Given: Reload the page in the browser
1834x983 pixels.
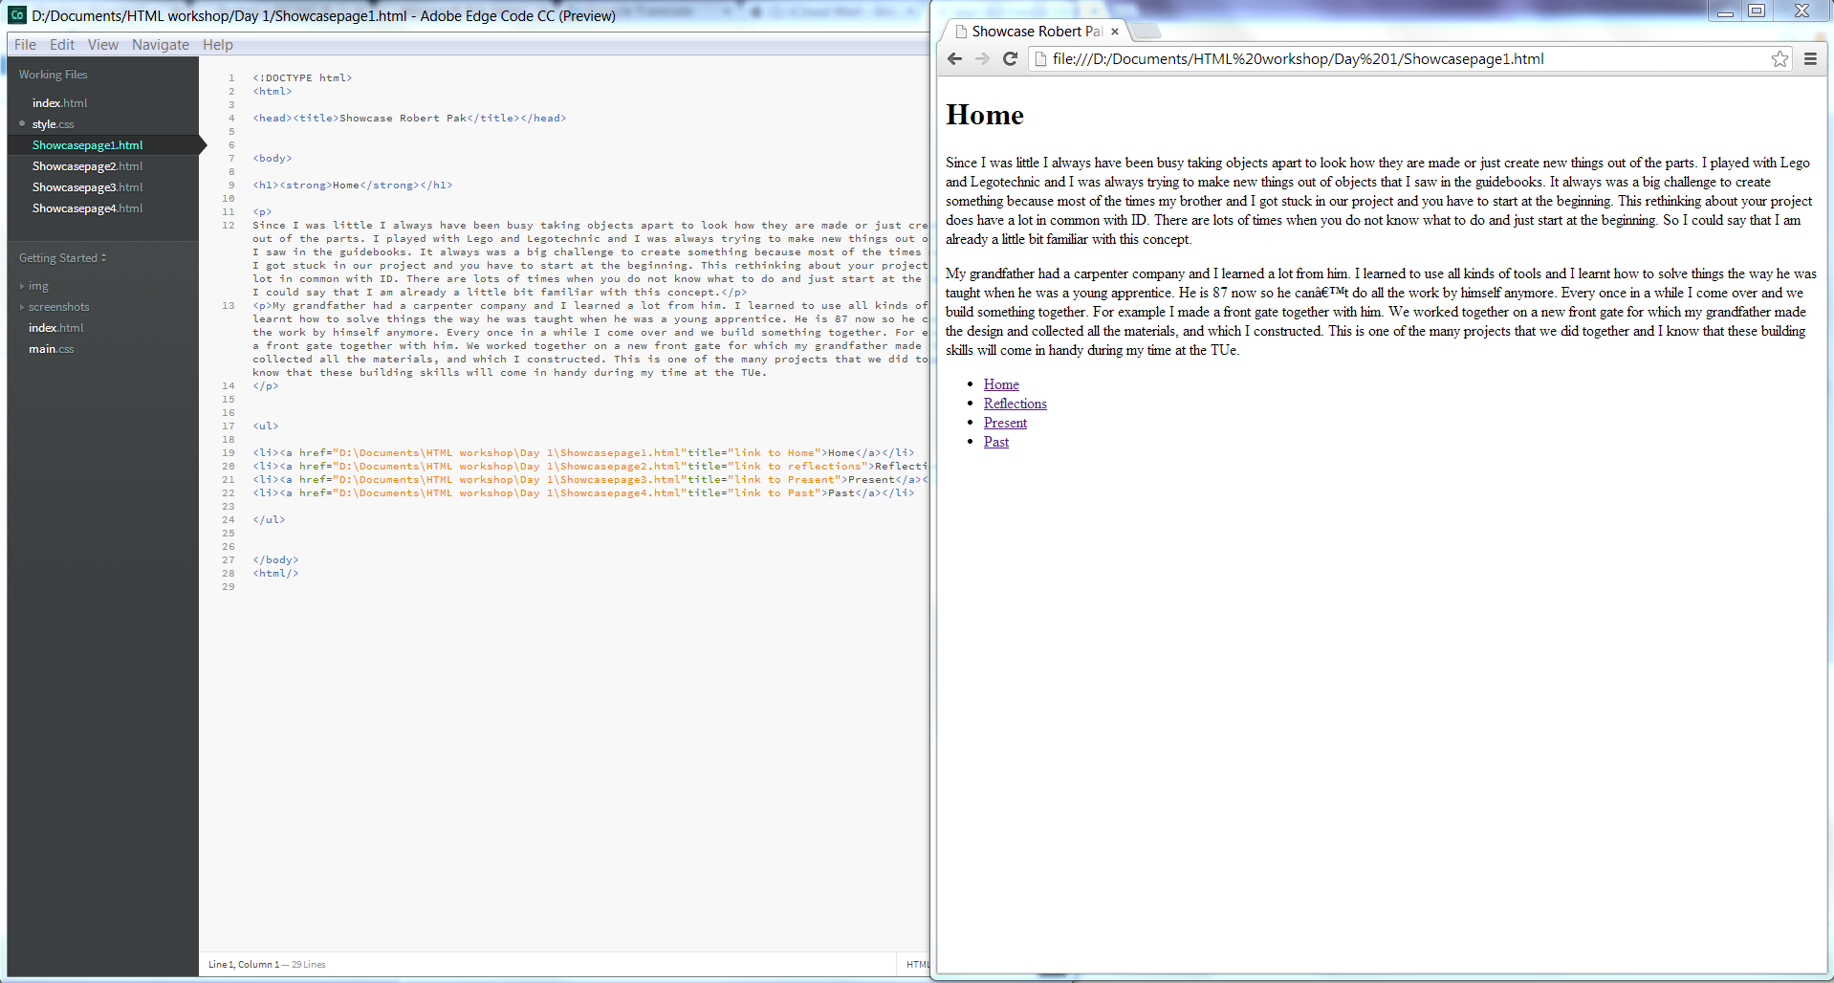Looking at the screenshot, I should (1010, 59).
